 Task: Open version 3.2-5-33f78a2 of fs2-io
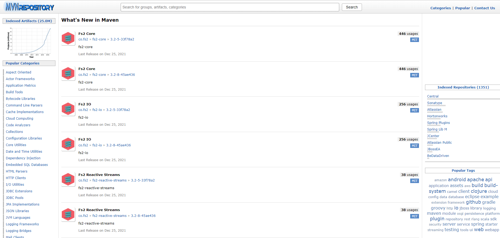118,110
